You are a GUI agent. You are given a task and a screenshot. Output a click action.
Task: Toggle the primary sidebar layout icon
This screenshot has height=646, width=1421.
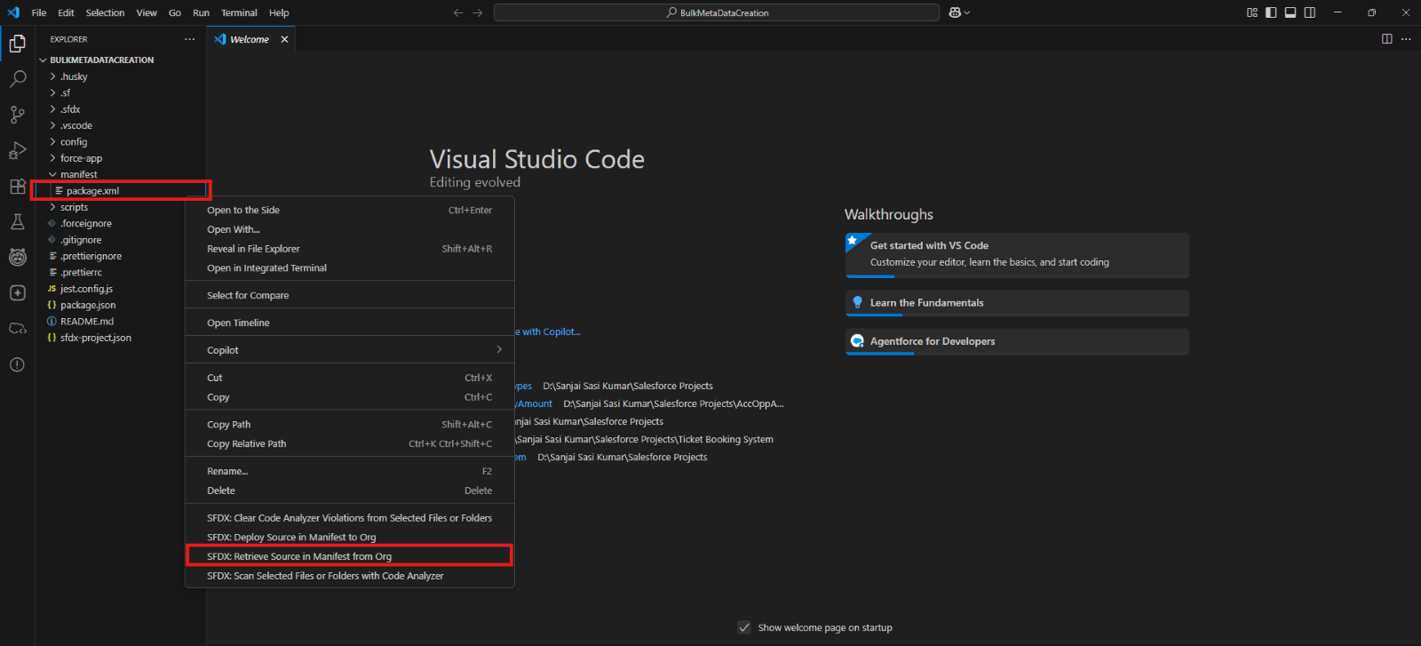click(x=1271, y=12)
